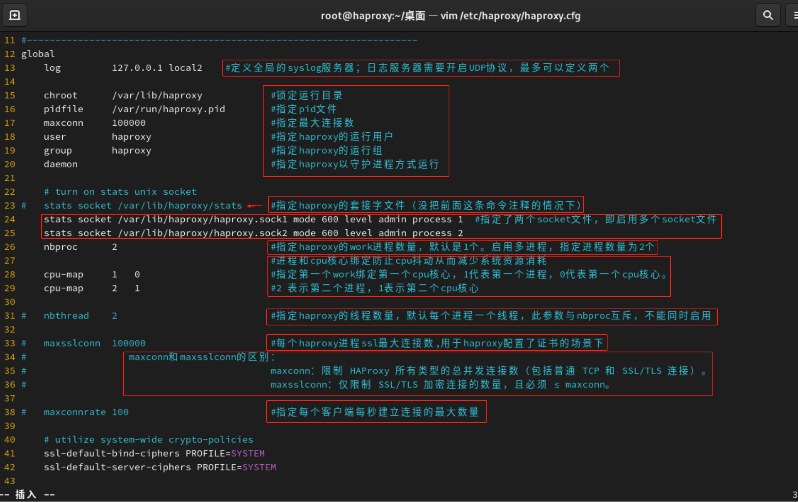Click comment about per-client connection rate on line 38
Screen dimensions: 798x502
[375, 412]
